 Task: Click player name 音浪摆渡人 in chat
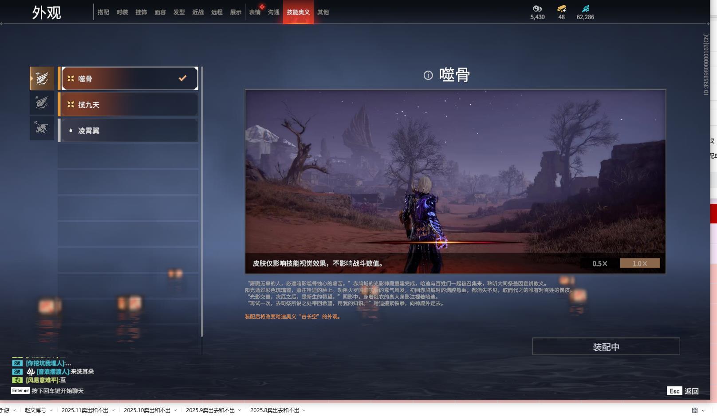point(53,372)
